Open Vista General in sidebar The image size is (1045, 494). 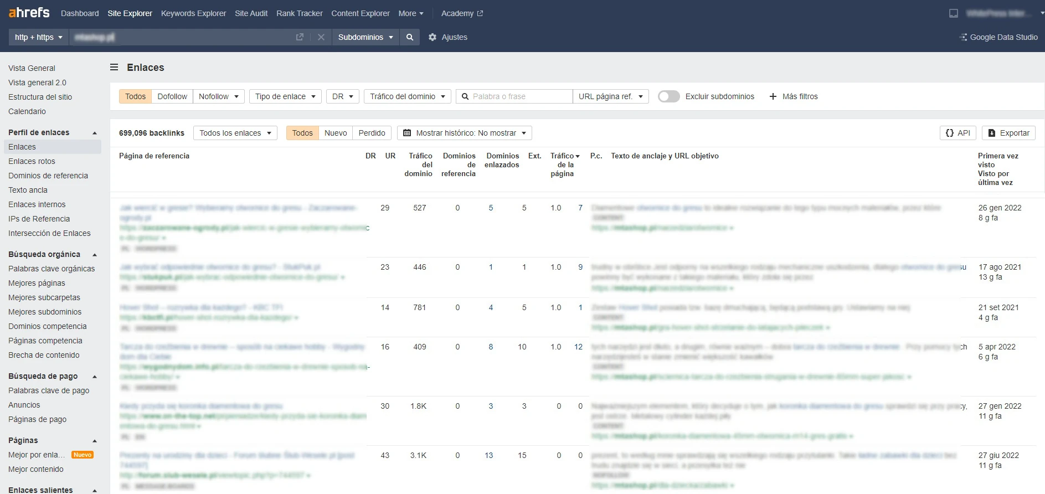pos(32,68)
